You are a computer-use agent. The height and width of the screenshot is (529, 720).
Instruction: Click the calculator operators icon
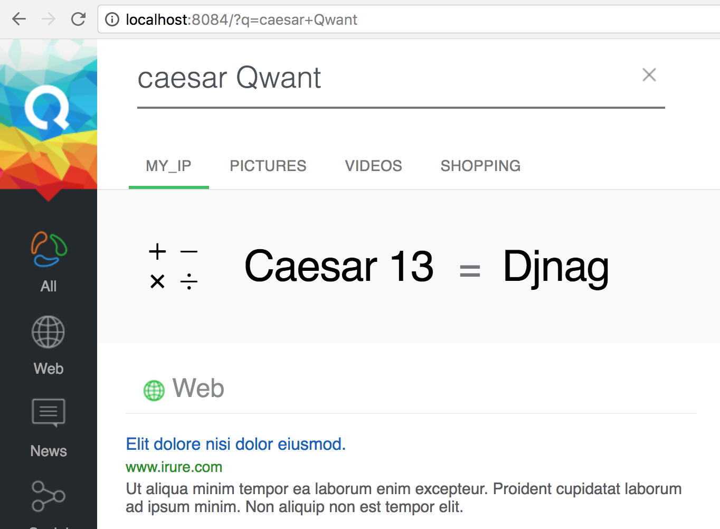pyautogui.click(x=173, y=266)
